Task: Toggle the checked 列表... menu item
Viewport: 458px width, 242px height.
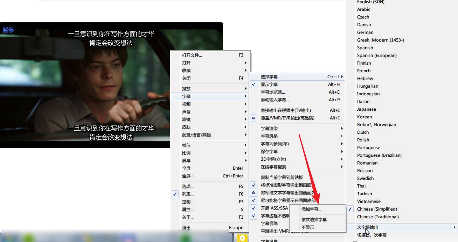Action: 188,194
